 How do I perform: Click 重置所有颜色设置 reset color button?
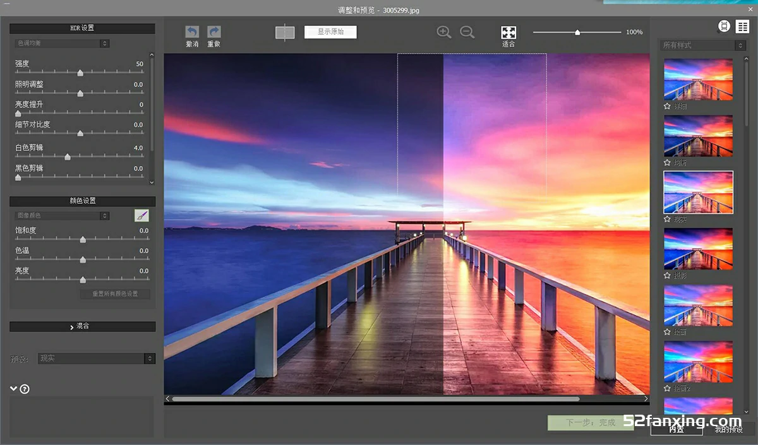(115, 294)
